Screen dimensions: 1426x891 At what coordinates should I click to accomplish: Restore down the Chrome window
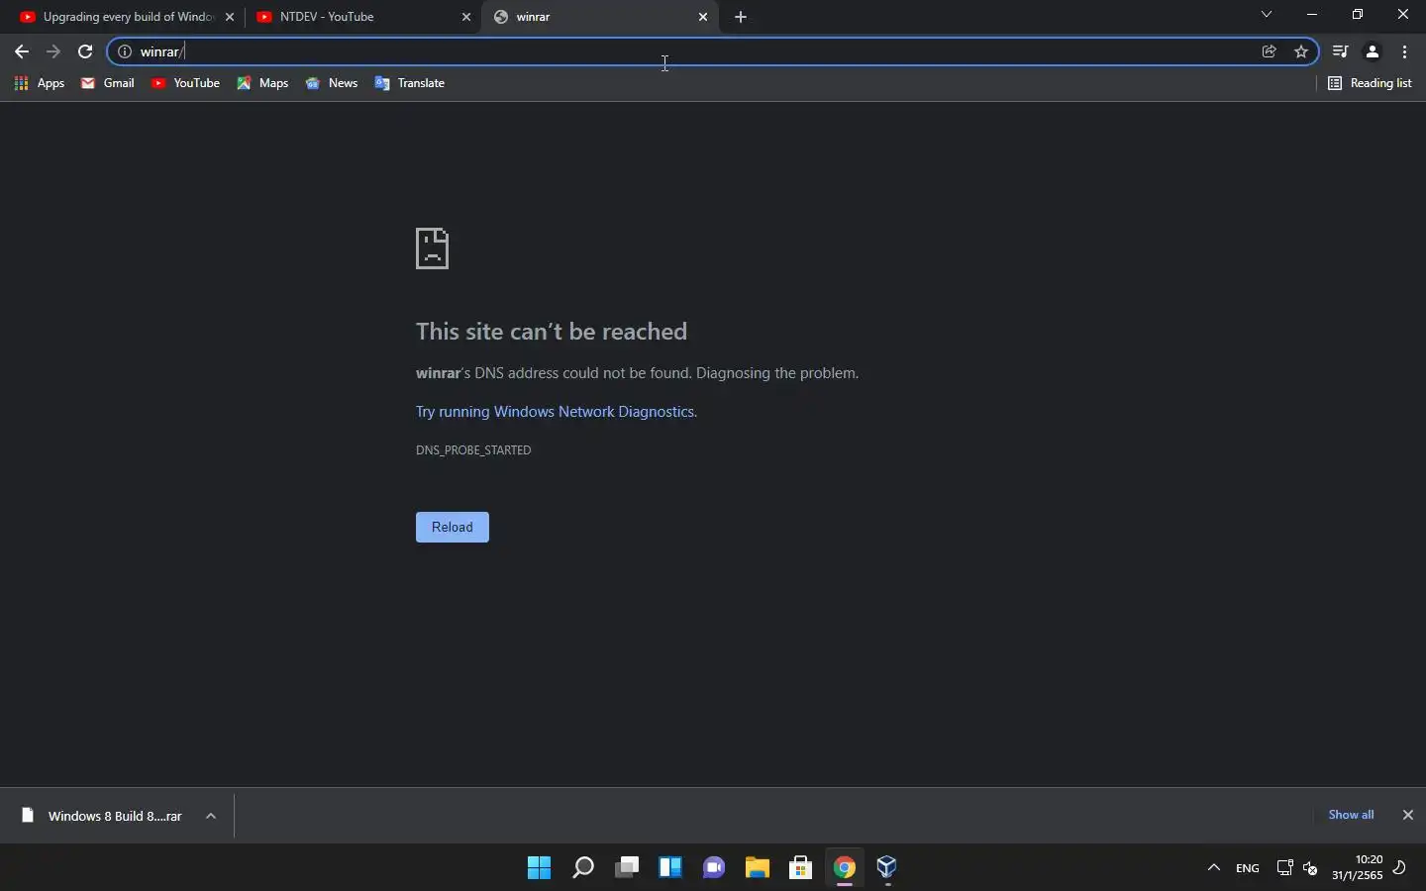[1360, 15]
